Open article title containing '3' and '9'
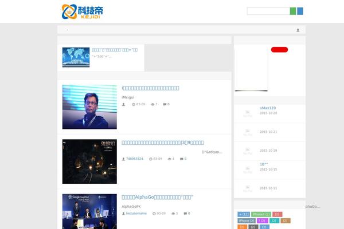The width and height of the screenshot is (344, 229). tap(163, 143)
